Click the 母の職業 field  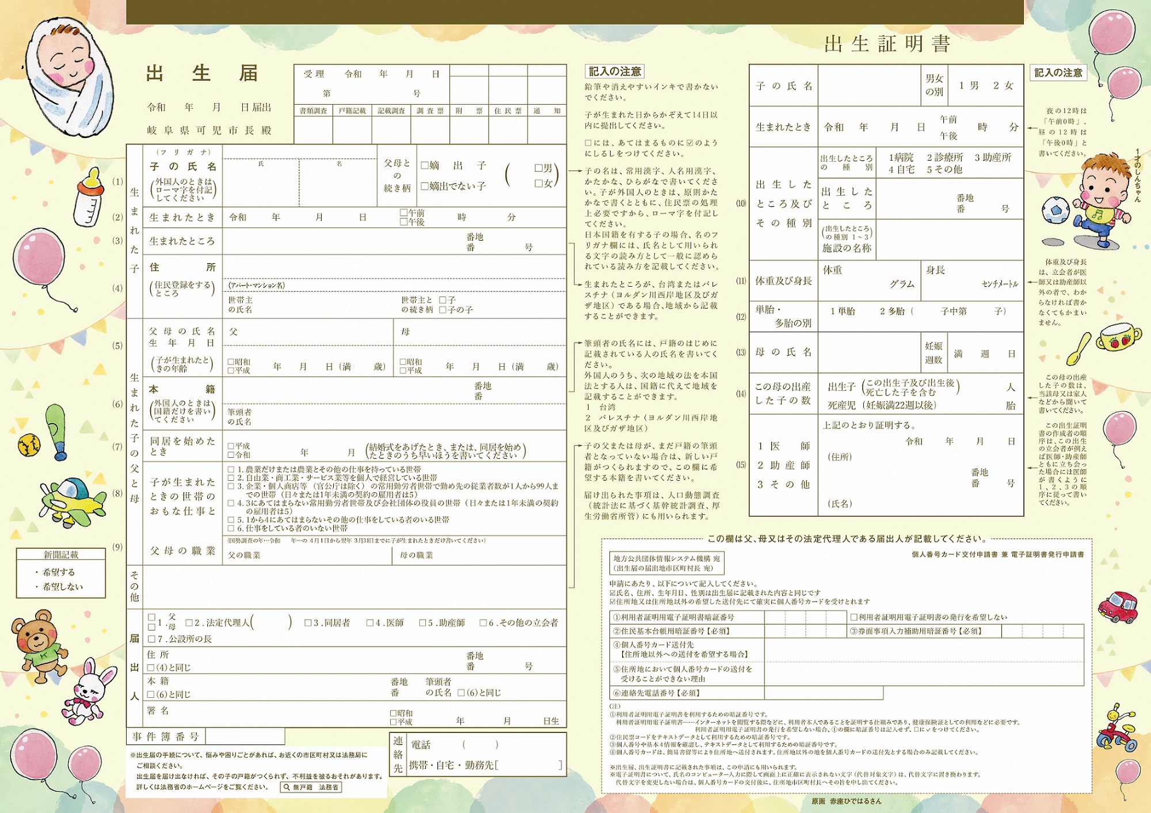point(479,555)
